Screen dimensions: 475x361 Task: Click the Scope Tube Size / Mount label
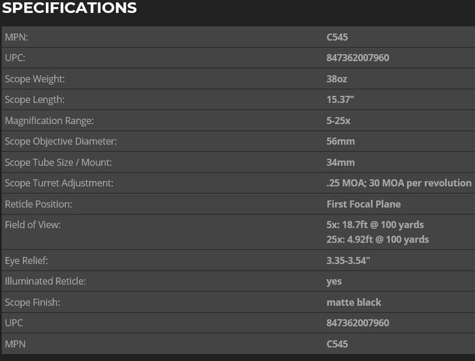coord(58,162)
